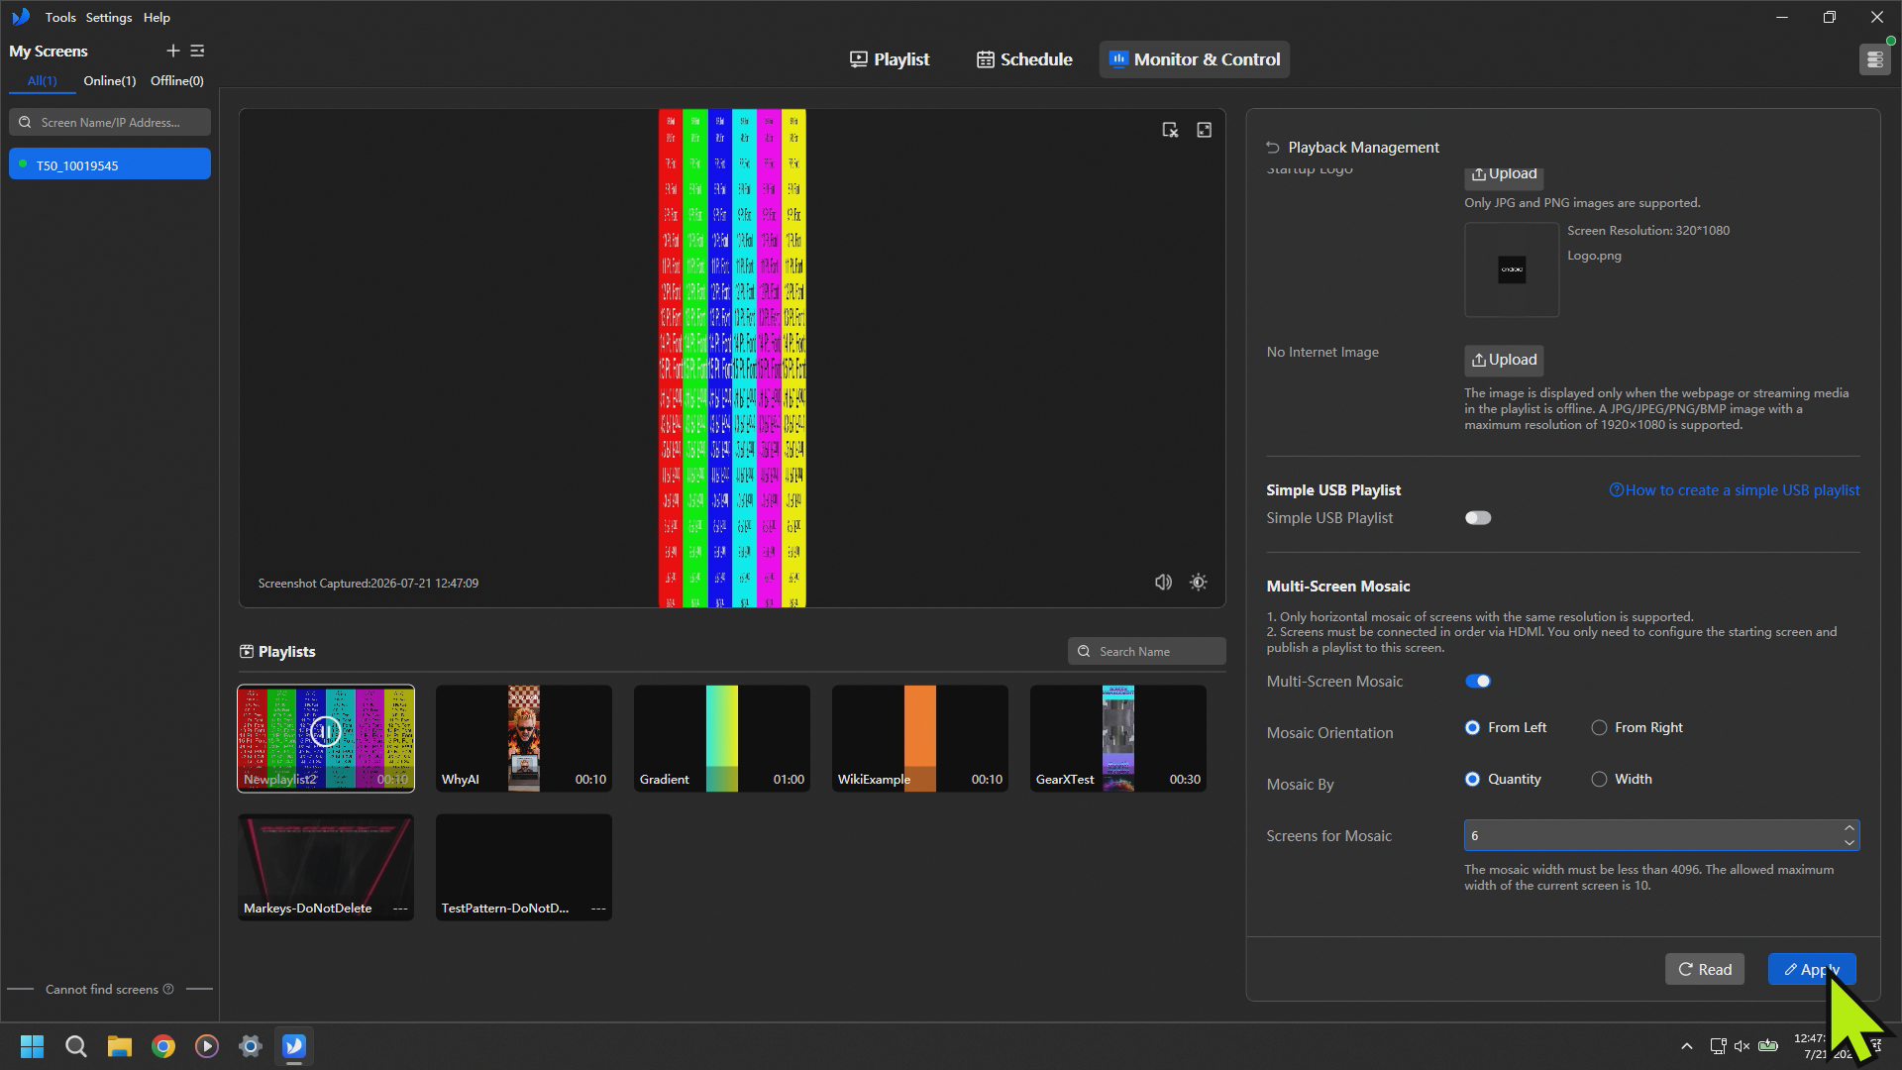Select the TestPattern-DoNotD... playlist

[524, 867]
